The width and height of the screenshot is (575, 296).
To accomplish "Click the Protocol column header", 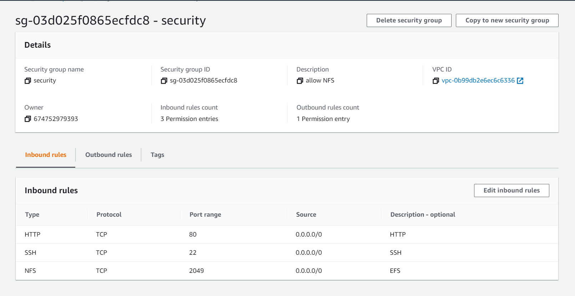I will point(109,215).
